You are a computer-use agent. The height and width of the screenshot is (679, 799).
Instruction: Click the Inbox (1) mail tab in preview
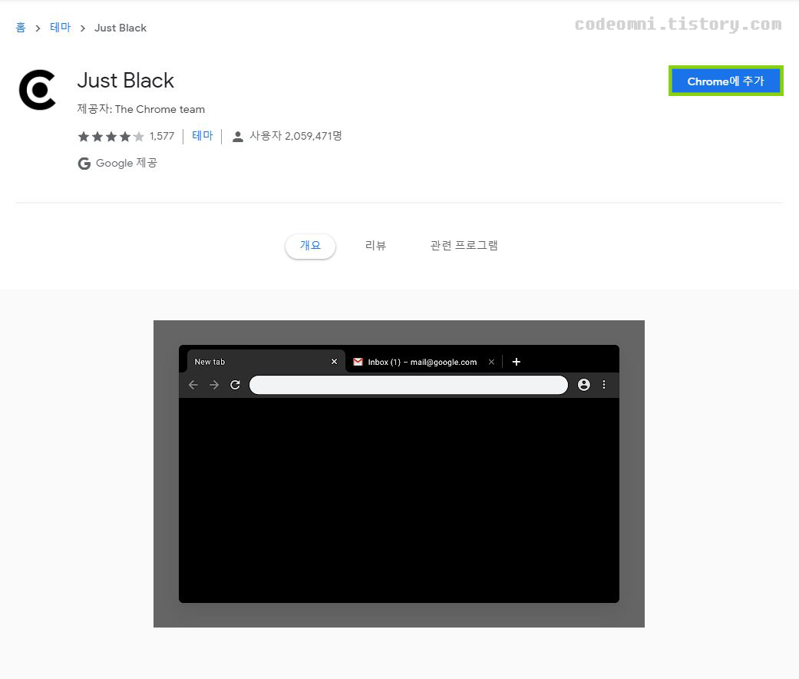click(422, 362)
